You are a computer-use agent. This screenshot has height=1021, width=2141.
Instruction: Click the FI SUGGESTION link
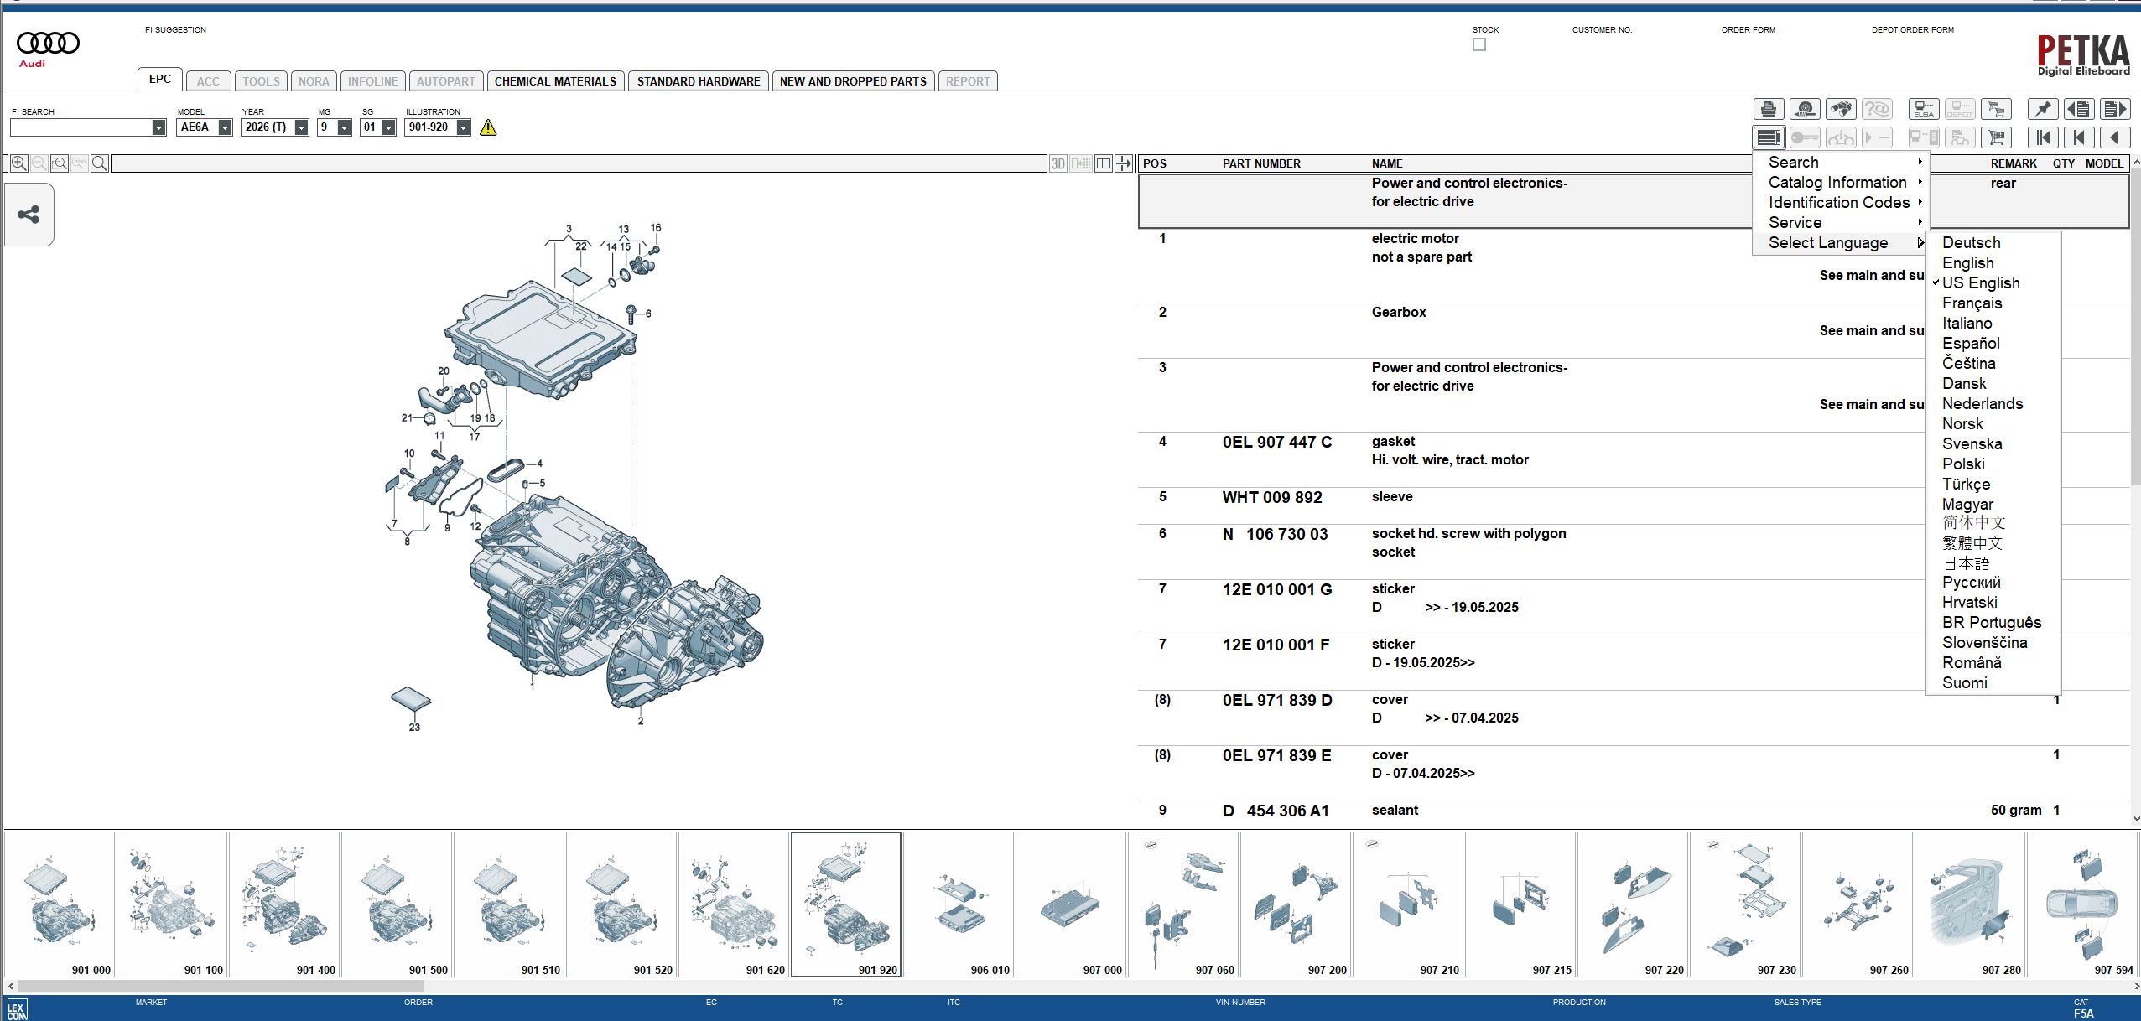click(177, 29)
